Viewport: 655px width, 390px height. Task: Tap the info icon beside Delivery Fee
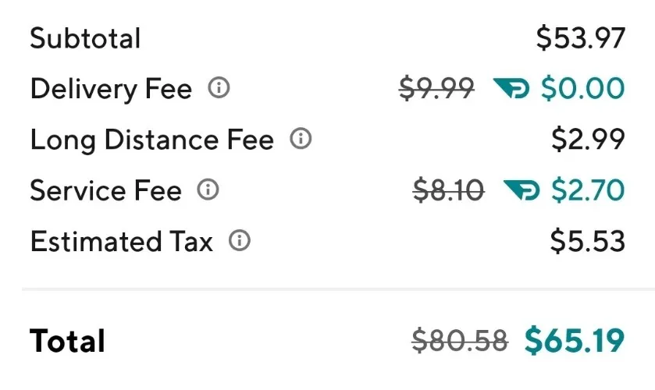point(219,89)
